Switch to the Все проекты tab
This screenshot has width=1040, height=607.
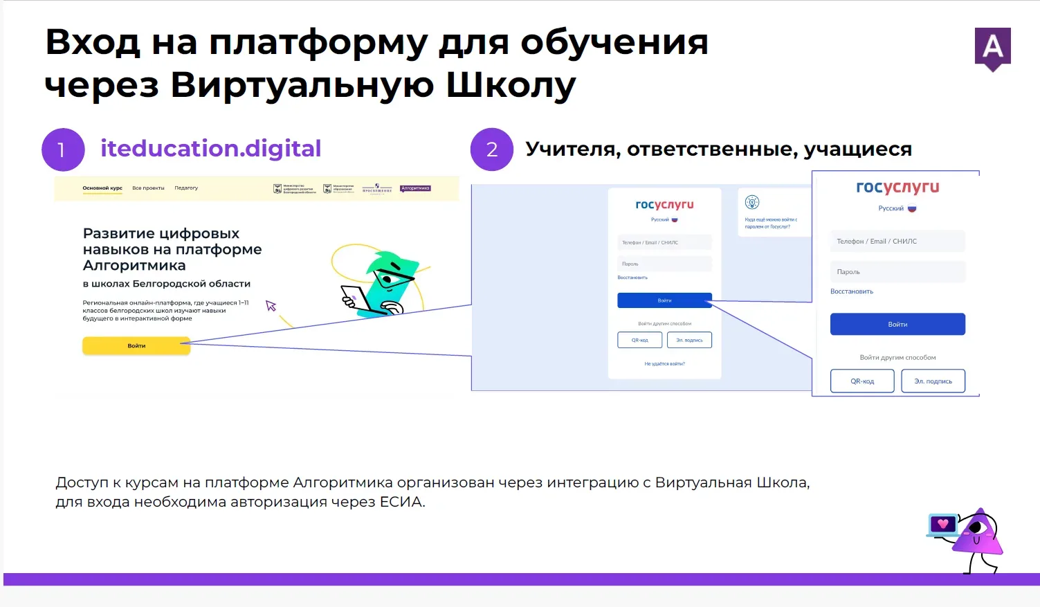click(x=149, y=188)
